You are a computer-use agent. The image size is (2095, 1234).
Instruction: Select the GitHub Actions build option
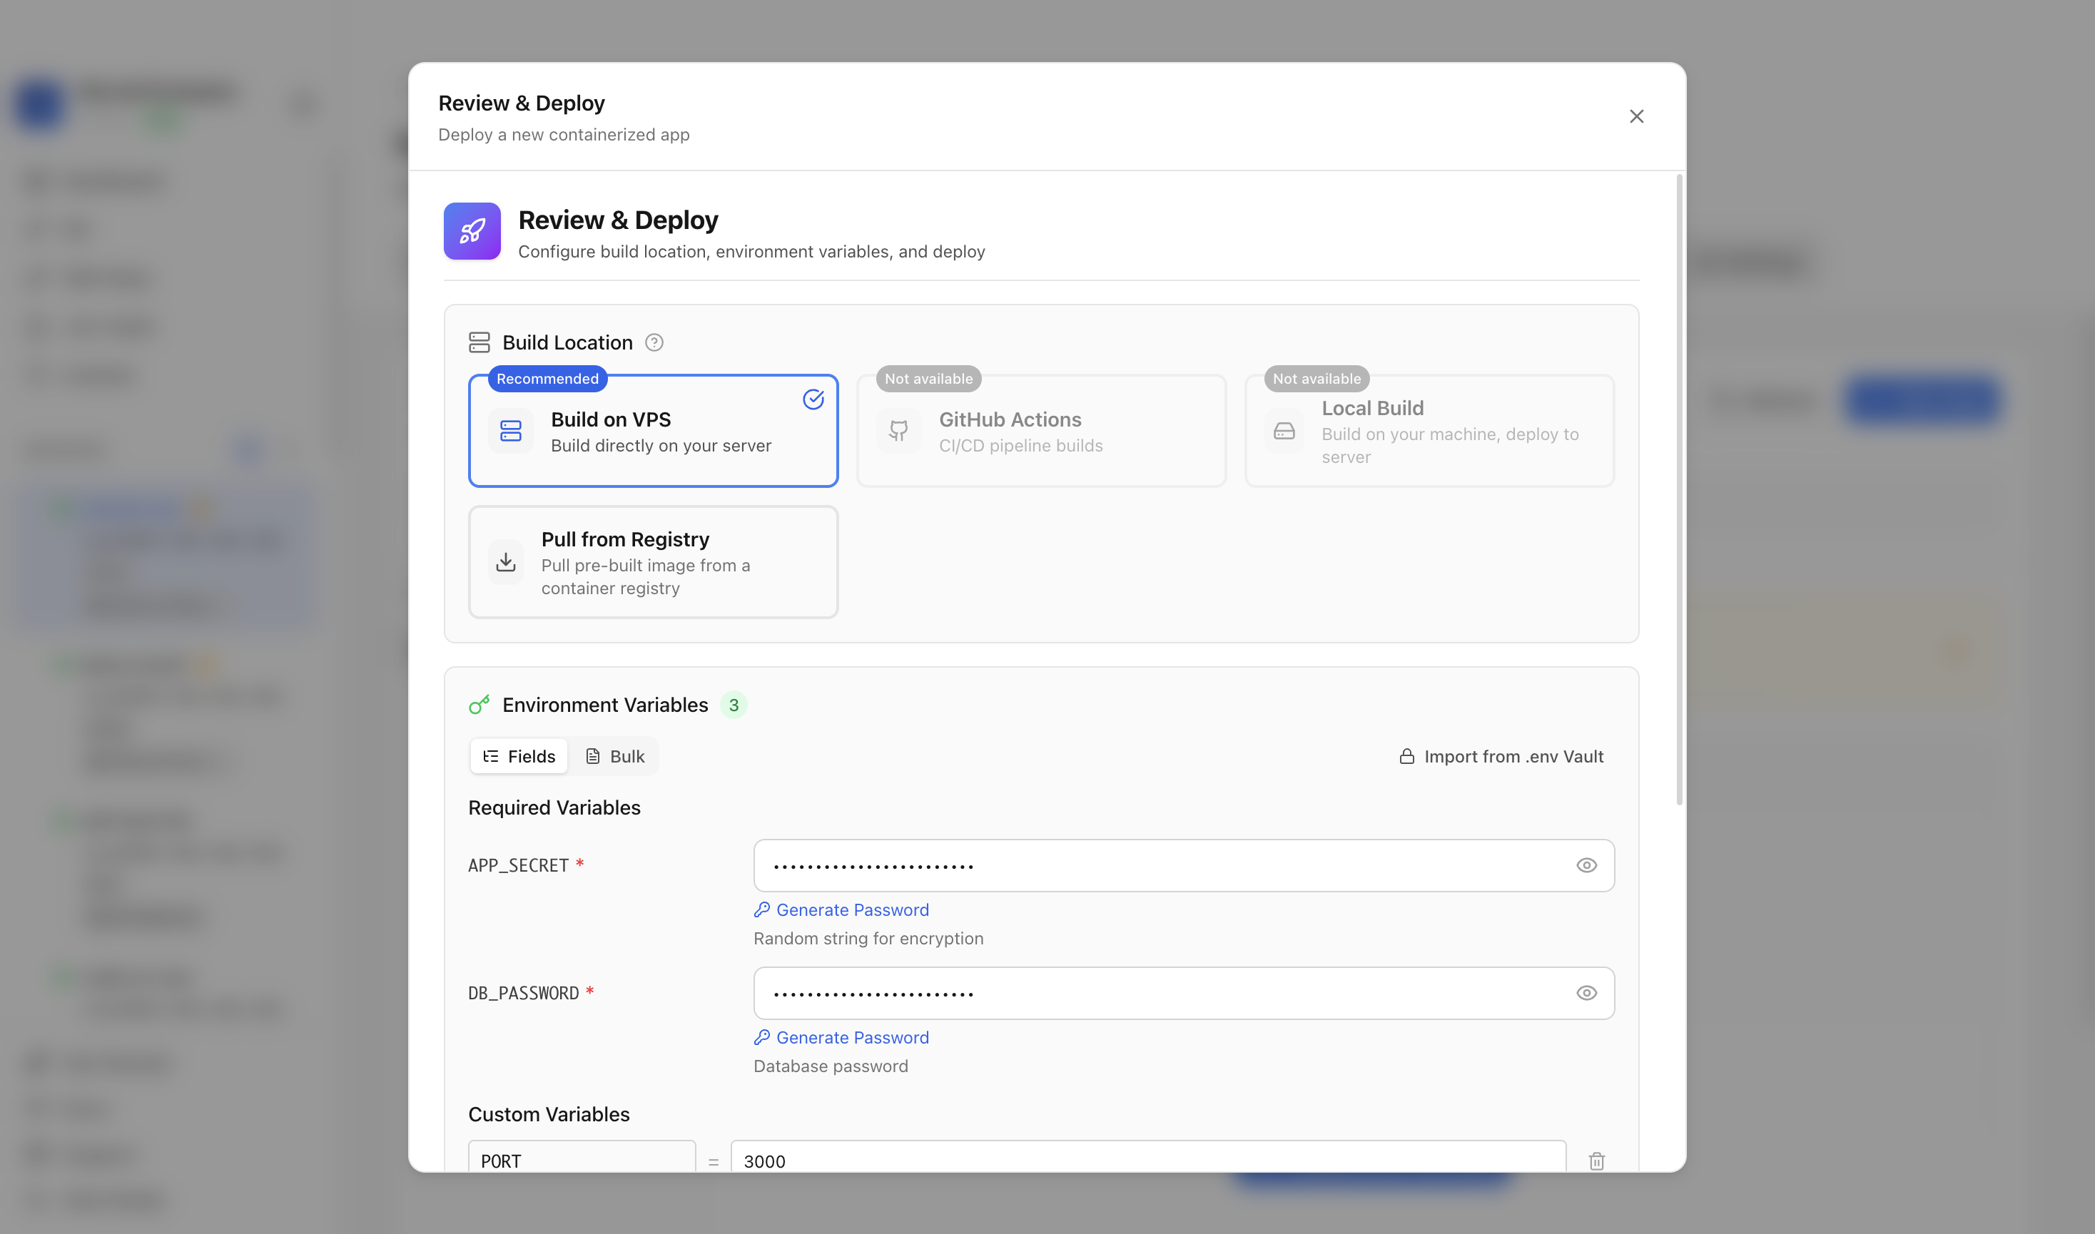pos(1041,431)
